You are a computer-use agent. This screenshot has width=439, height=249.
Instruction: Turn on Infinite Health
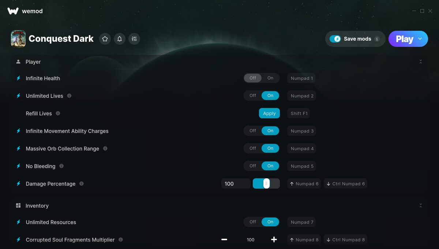click(270, 78)
